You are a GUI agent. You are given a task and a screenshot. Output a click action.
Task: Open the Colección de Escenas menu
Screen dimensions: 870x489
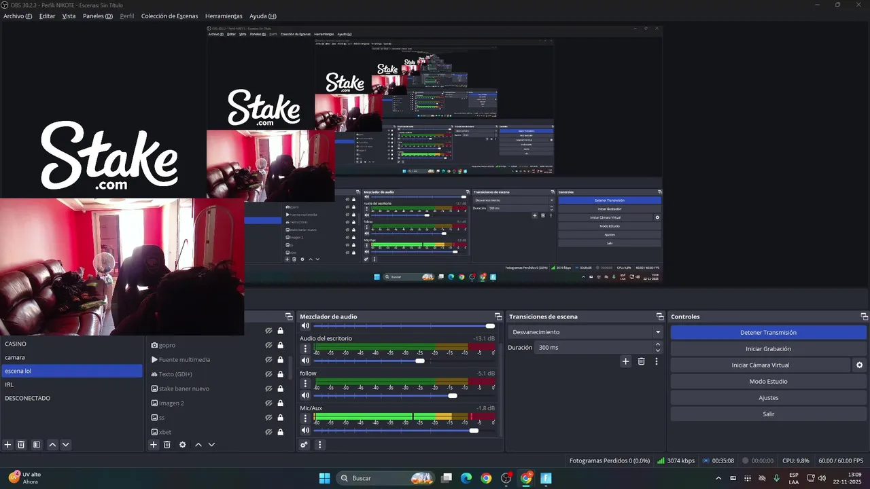(x=170, y=16)
